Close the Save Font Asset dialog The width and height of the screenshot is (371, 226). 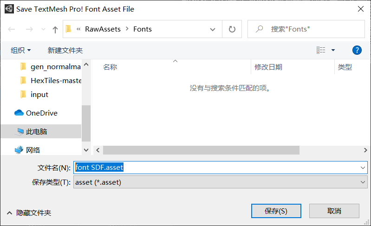pos(361,9)
